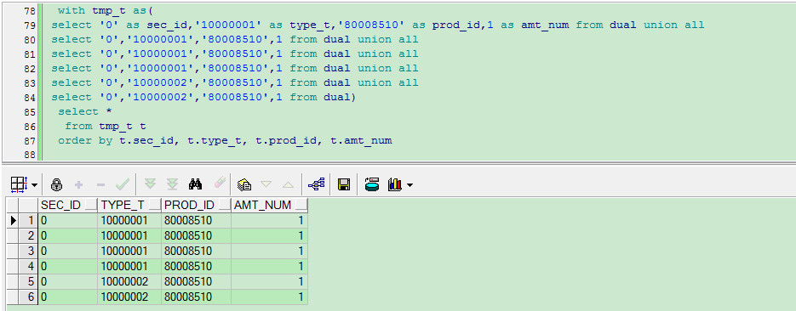
Task: Click the Edit data padlock icon
Action: pyautogui.click(x=56, y=185)
